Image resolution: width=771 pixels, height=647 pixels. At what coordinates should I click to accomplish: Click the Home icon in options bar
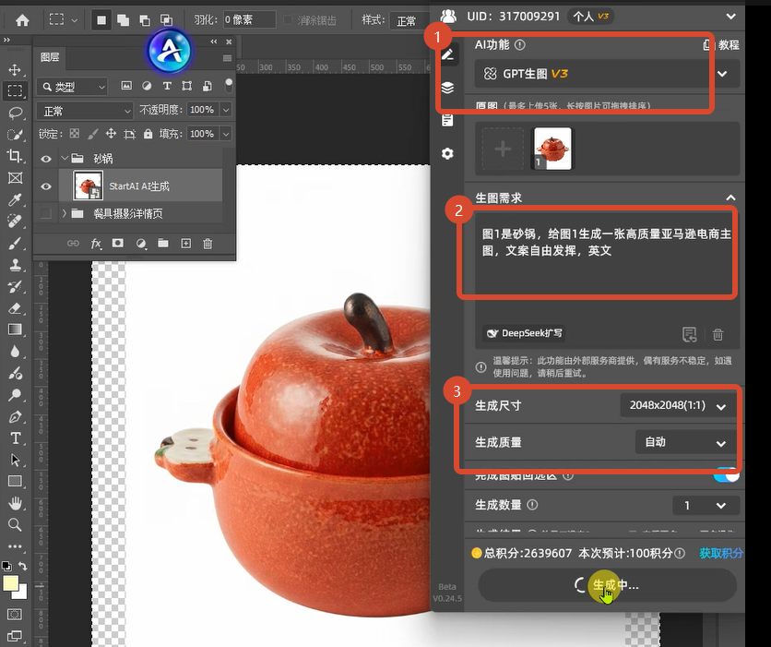(22, 20)
